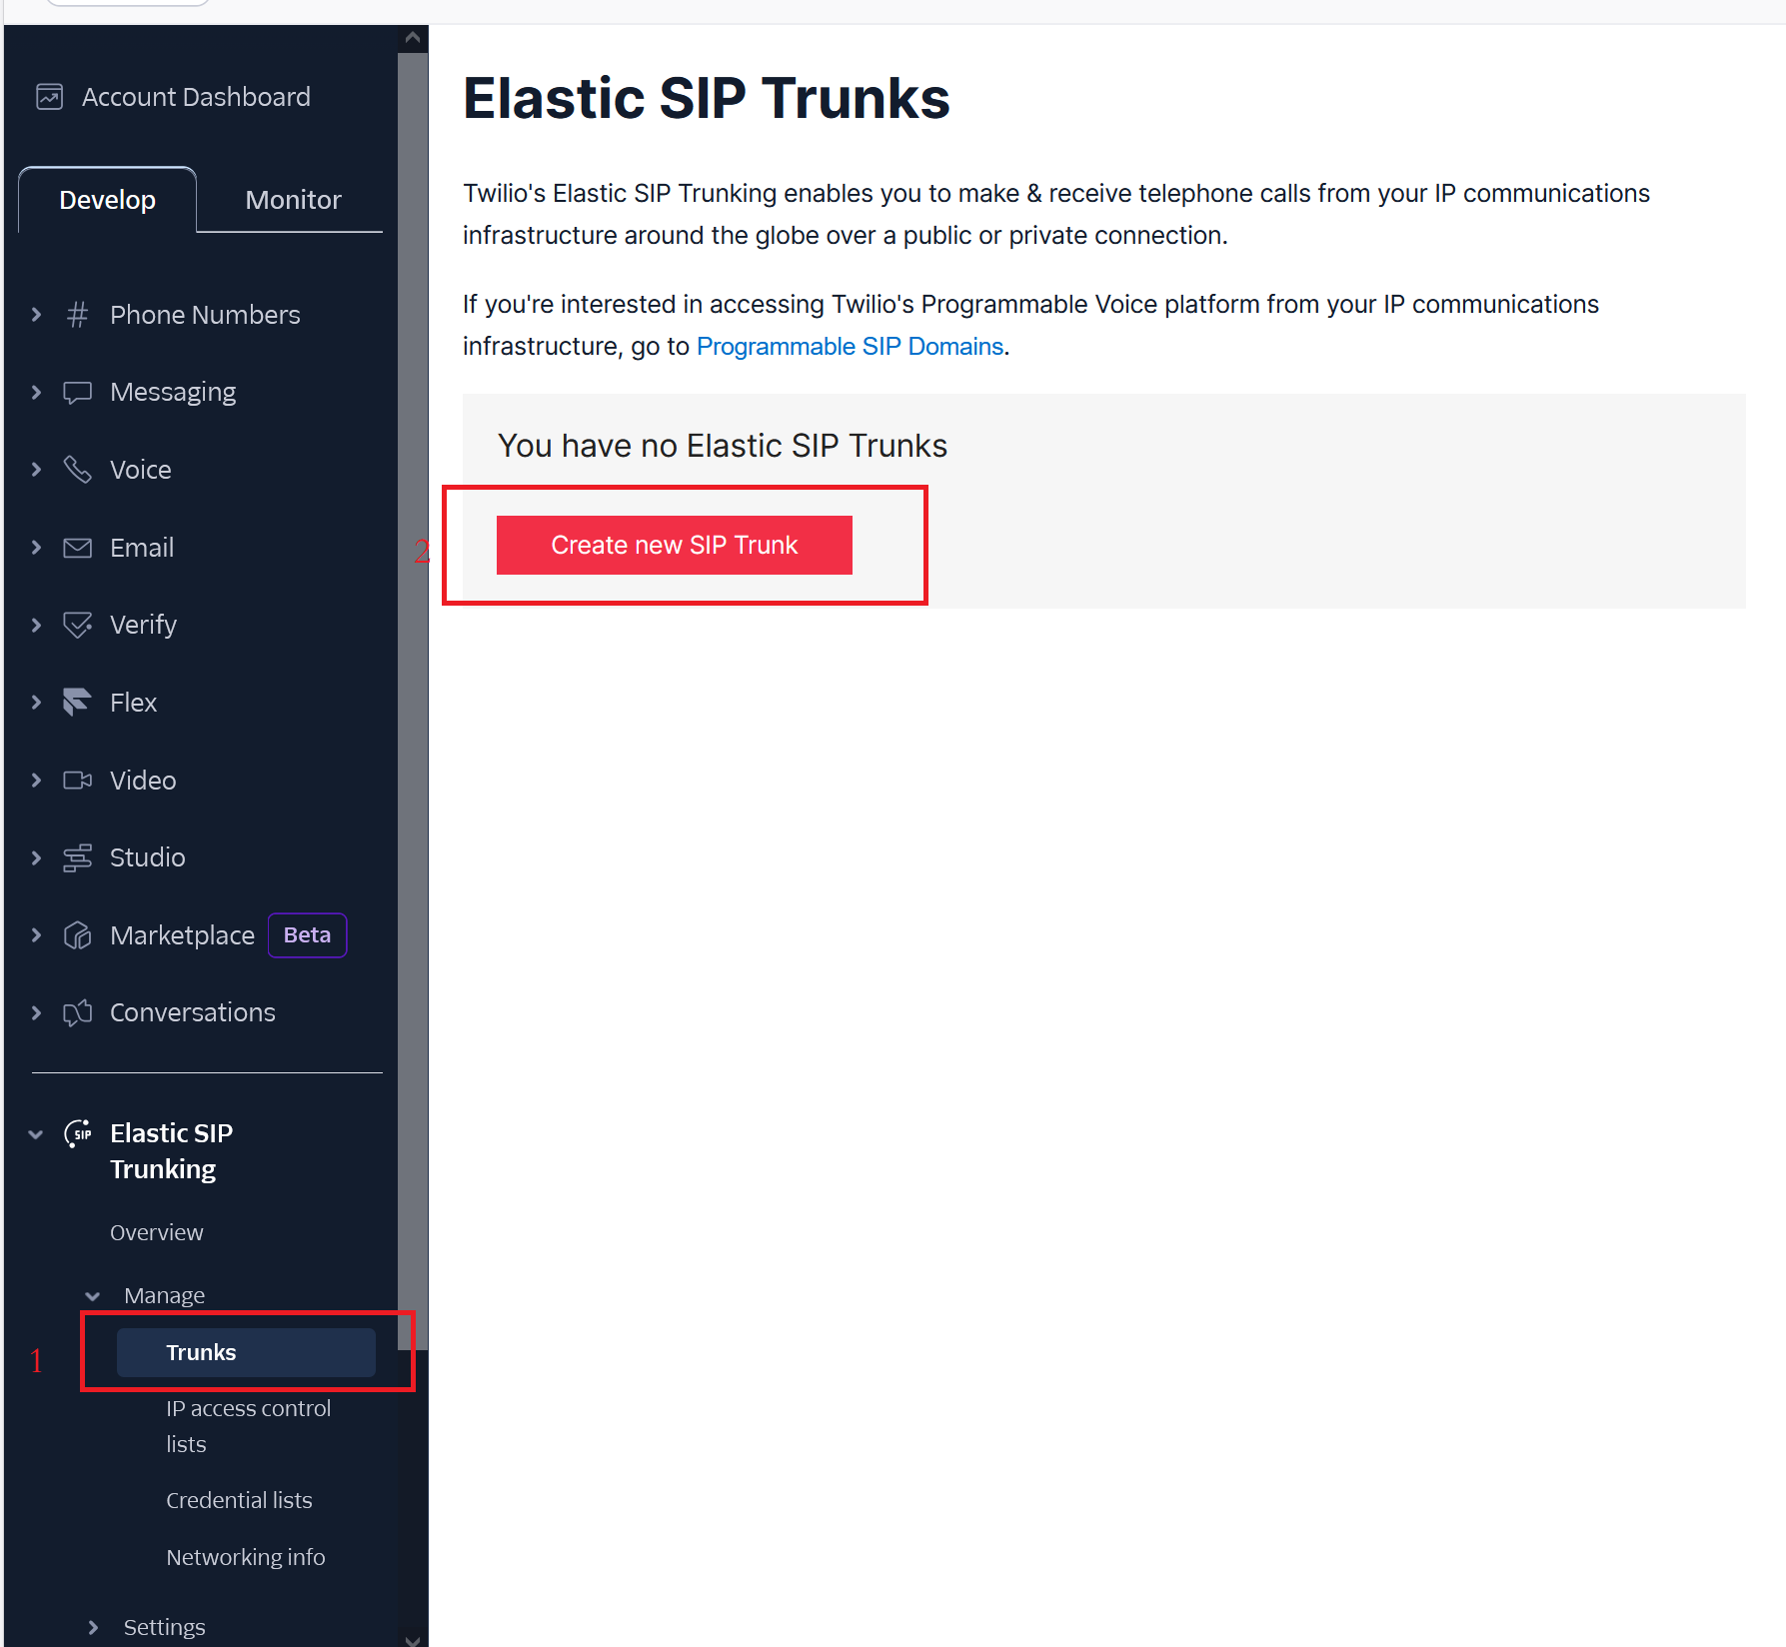Click the Elastic SIP Trunking icon

coord(78,1133)
